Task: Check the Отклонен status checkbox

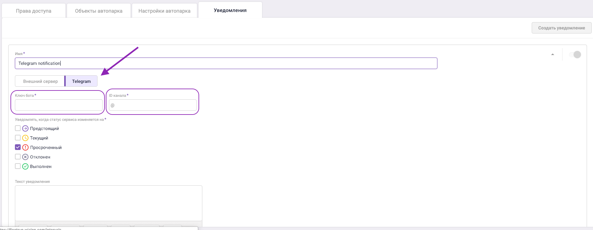Action: click(x=18, y=157)
